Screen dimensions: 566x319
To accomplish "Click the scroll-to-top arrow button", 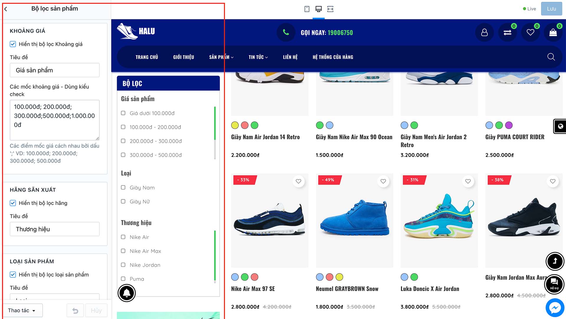I will 555,261.
